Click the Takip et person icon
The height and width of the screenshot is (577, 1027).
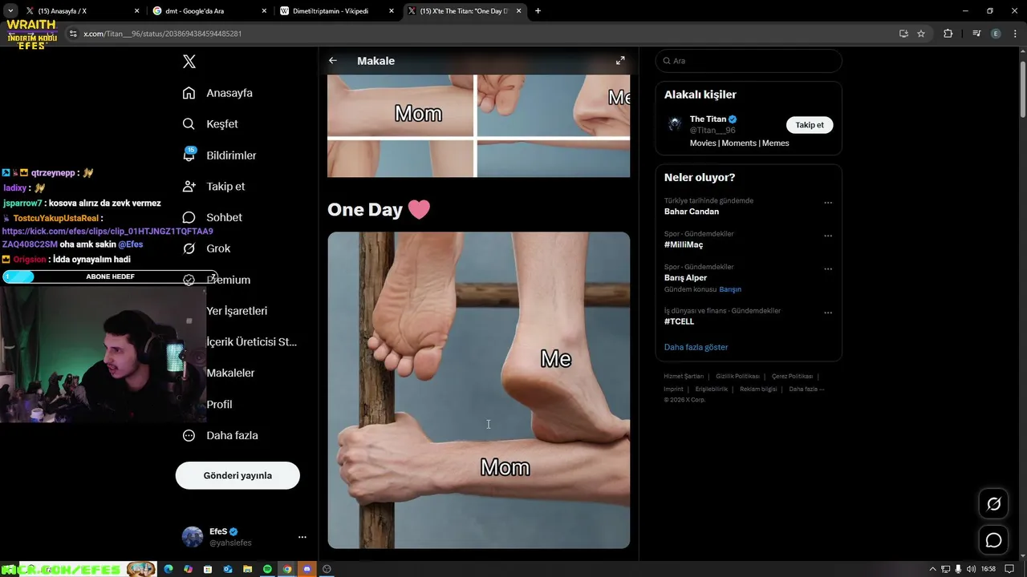(x=189, y=186)
